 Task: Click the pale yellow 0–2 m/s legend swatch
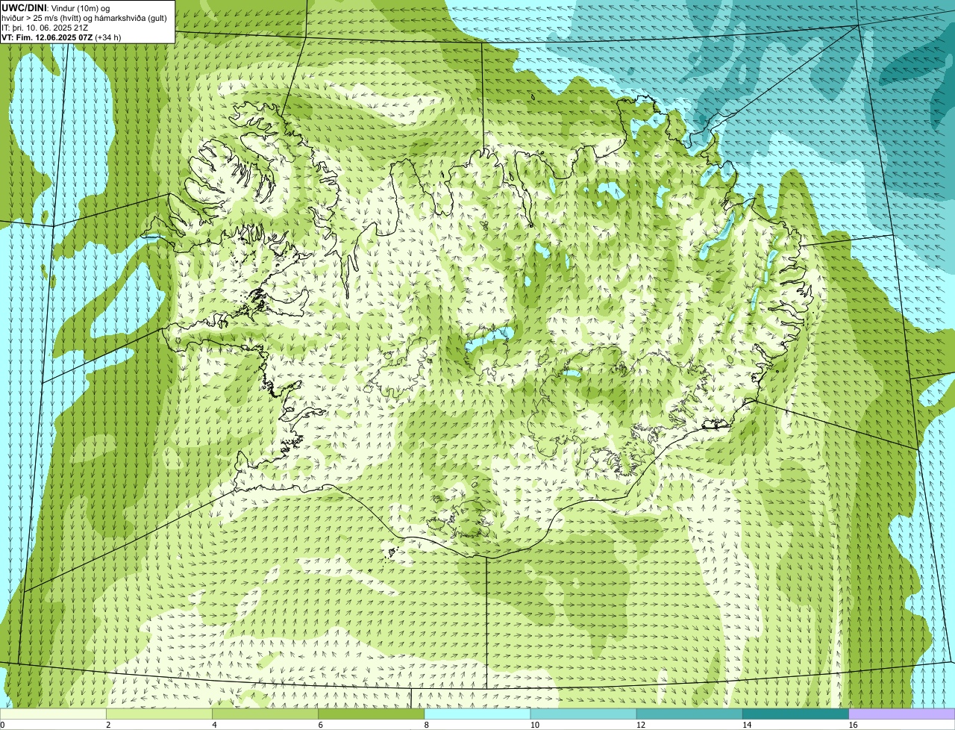pyautogui.click(x=53, y=714)
